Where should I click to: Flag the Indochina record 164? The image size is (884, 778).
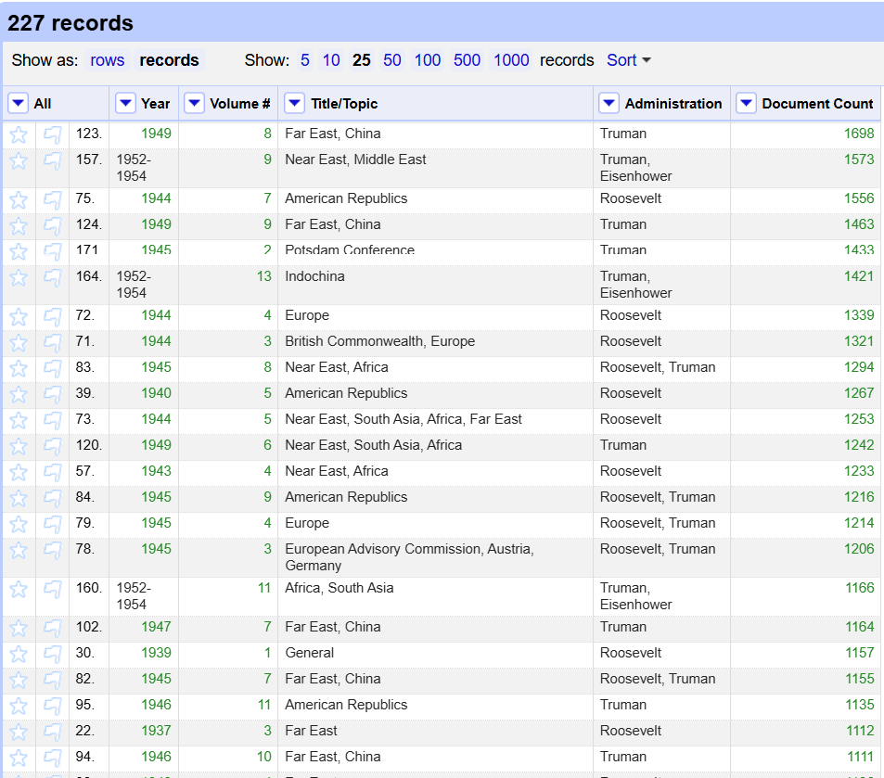pyautogui.click(x=53, y=277)
